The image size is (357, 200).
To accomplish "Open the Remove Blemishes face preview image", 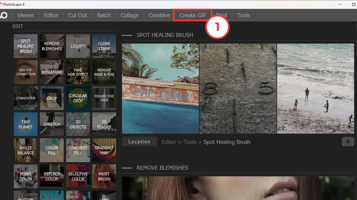I will pos(238,188).
